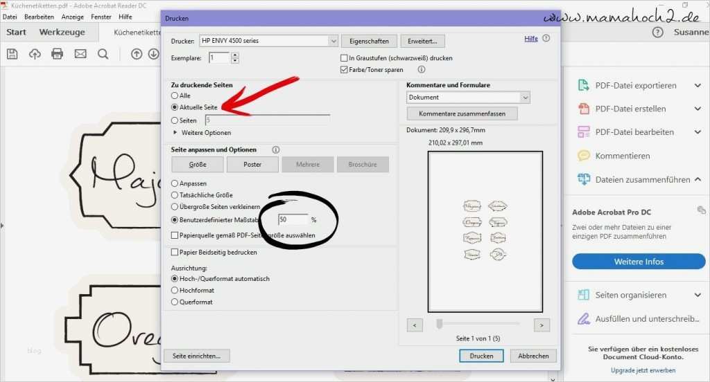The image size is (710, 382).
Task: Click the Abbrechen button
Action: (x=533, y=356)
